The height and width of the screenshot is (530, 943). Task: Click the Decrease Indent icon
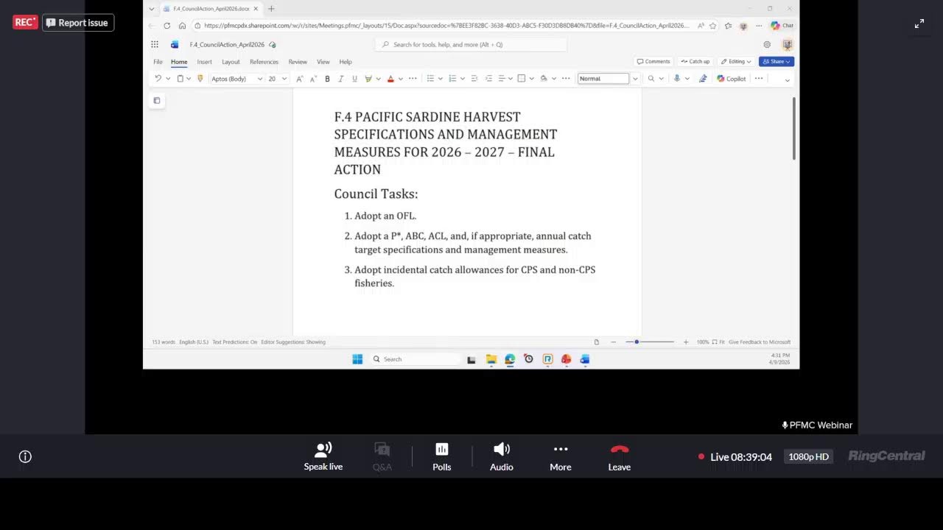click(474, 79)
